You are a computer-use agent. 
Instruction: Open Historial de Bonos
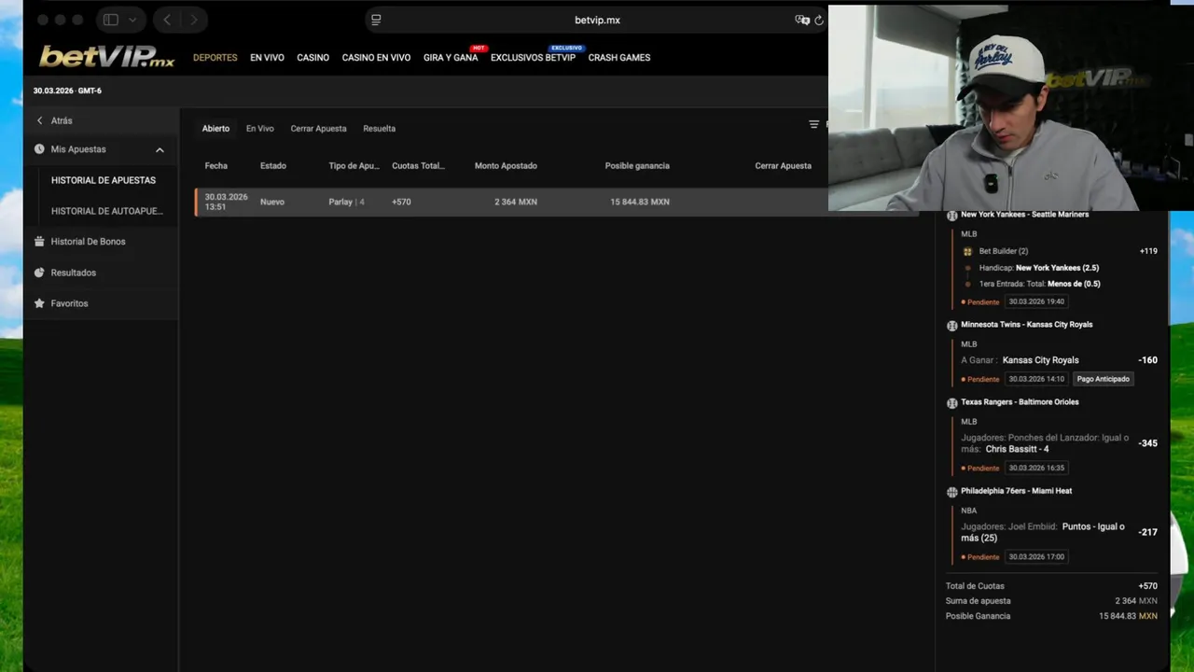coord(88,242)
